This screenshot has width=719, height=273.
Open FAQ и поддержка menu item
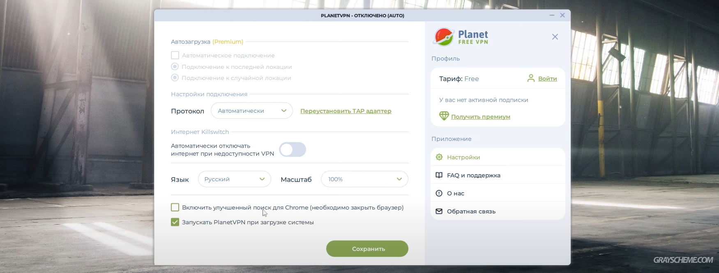[498, 175]
